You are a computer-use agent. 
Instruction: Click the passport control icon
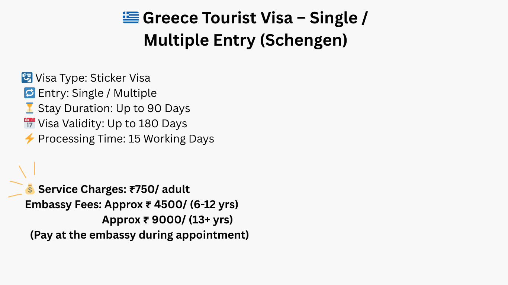tap(27, 78)
